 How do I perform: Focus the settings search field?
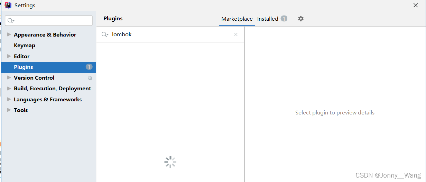52,21
